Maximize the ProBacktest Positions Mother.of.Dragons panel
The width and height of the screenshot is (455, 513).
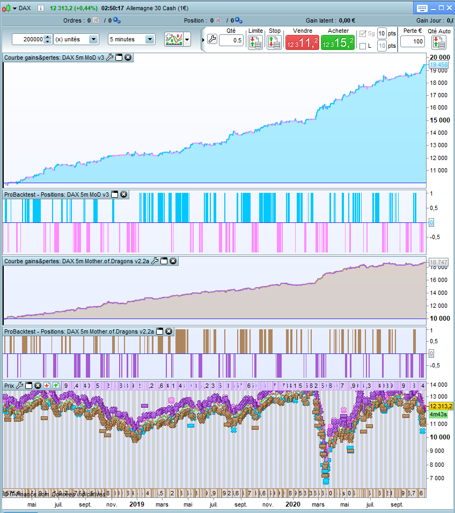pos(159,331)
